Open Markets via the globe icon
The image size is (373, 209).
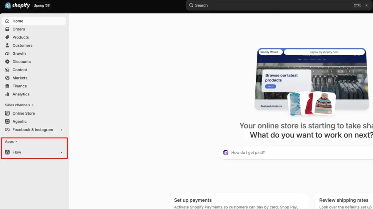click(x=7, y=78)
